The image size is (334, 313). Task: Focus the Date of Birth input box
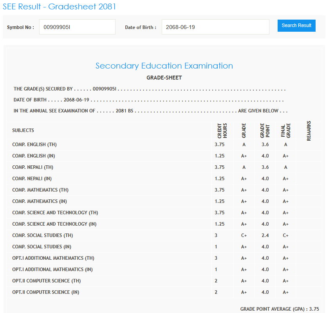[x=215, y=27]
